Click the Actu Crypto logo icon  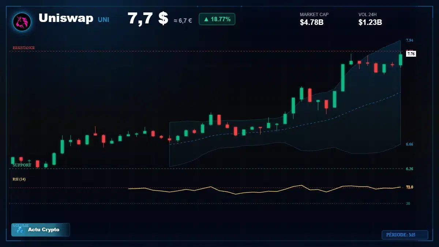pos(20,230)
